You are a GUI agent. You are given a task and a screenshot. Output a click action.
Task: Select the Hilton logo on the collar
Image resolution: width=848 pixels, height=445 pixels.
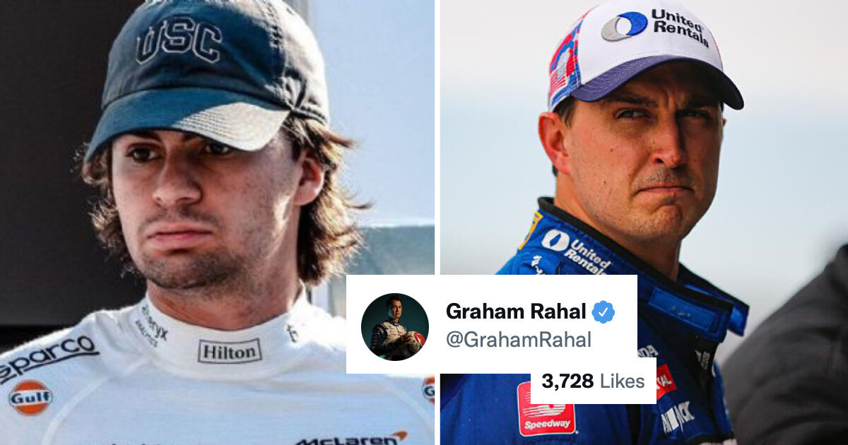pyautogui.click(x=230, y=350)
